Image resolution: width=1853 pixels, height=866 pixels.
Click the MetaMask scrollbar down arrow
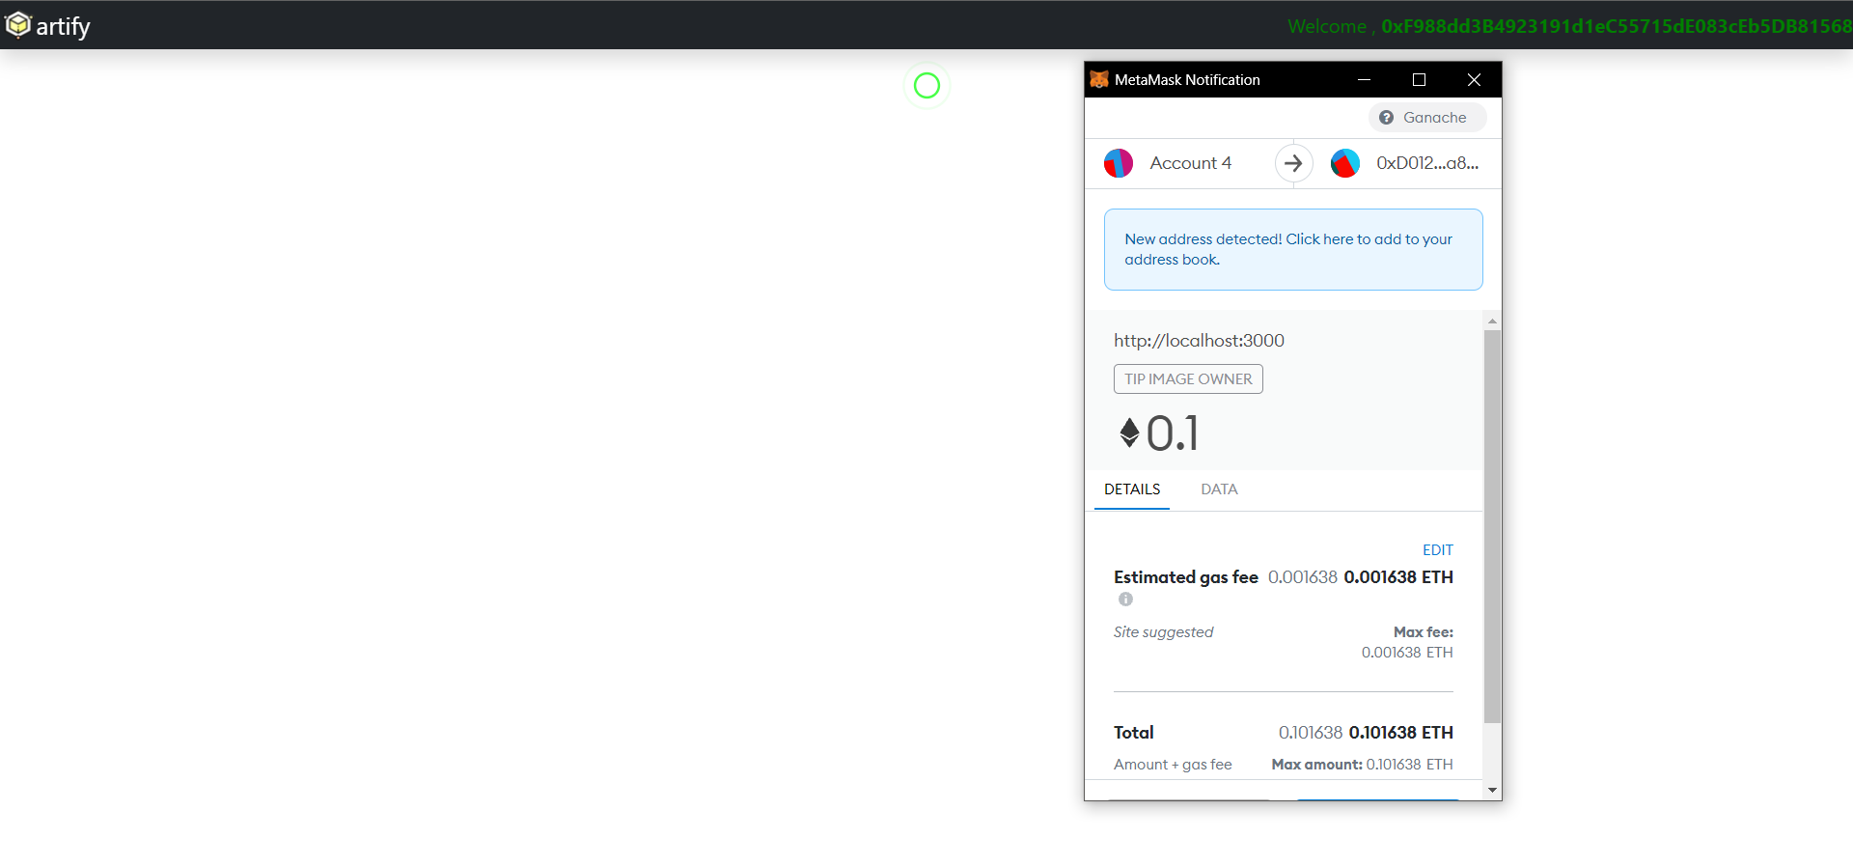[1492, 791]
